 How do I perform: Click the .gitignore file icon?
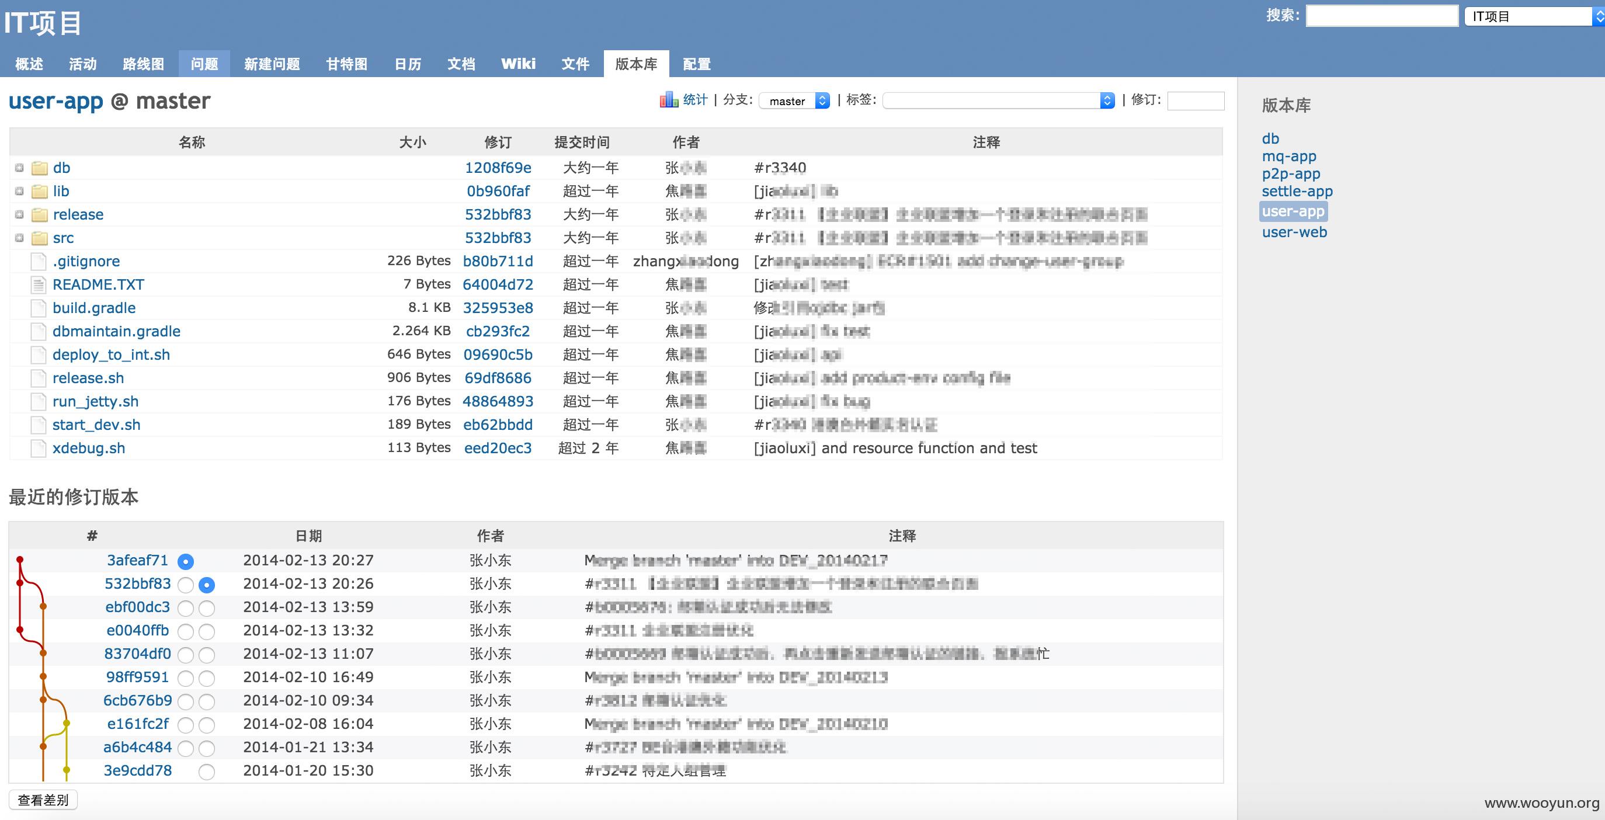pyautogui.click(x=39, y=261)
